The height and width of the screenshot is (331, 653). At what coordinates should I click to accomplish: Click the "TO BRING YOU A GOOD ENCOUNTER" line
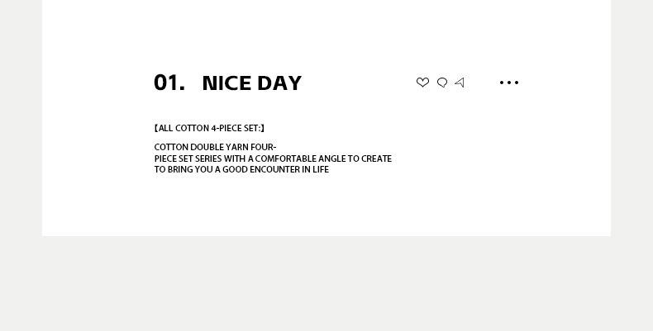(x=241, y=169)
